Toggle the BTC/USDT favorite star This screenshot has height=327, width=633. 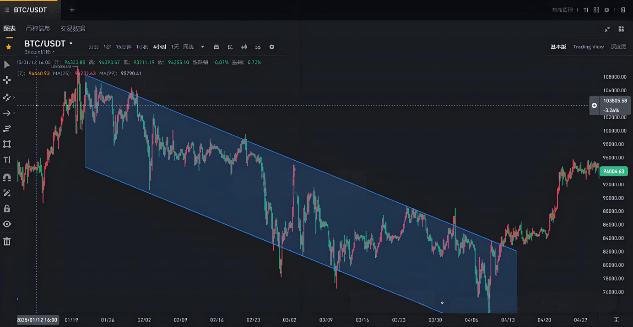tap(8, 47)
